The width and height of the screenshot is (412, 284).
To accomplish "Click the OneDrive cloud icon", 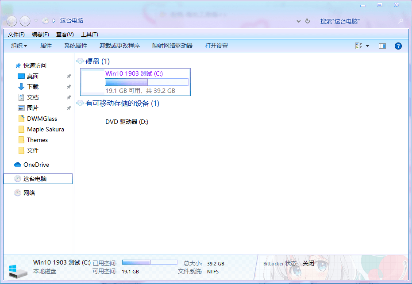I will pos(18,165).
